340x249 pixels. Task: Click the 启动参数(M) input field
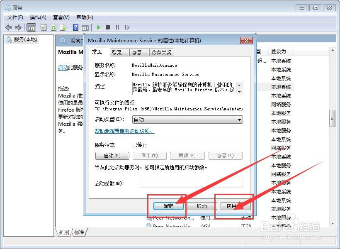pos(191,183)
